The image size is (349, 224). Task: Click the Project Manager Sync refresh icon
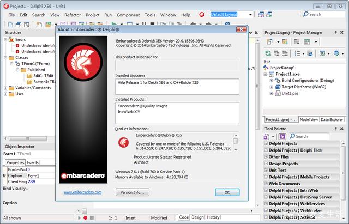click(x=268, y=53)
